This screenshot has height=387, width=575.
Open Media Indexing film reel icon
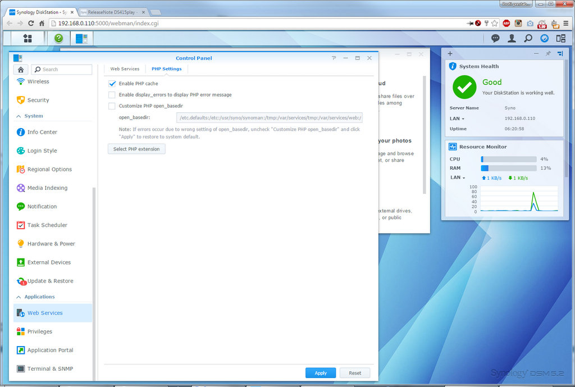point(21,188)
